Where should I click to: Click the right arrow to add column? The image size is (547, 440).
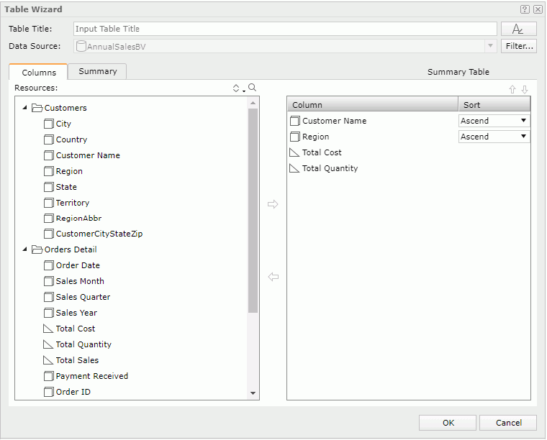pos(273,204)
